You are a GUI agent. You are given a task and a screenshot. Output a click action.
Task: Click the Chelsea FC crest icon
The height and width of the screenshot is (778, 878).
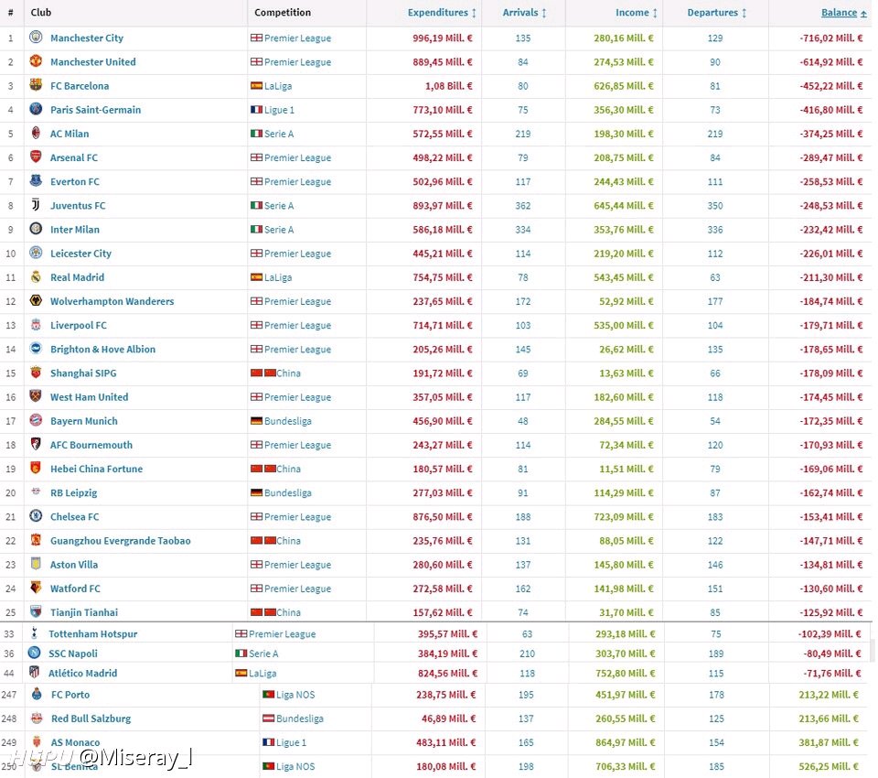pyautogui.click(x=36, y=515)
